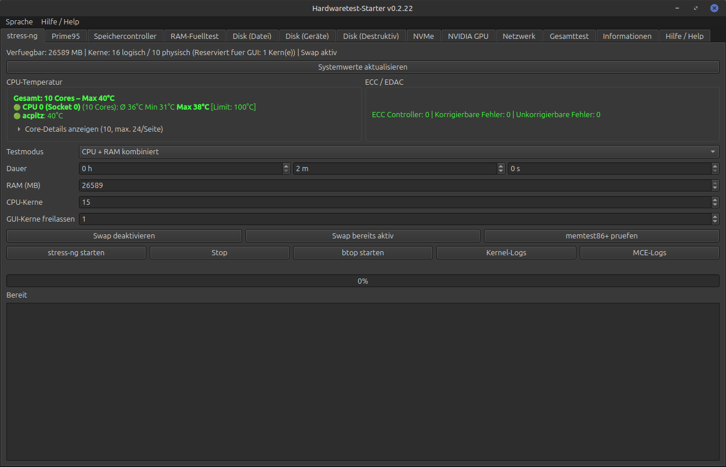726x467 pixels.
Task: Switch to the Speichercontroller tab
Action: click(x=125, y=36)
